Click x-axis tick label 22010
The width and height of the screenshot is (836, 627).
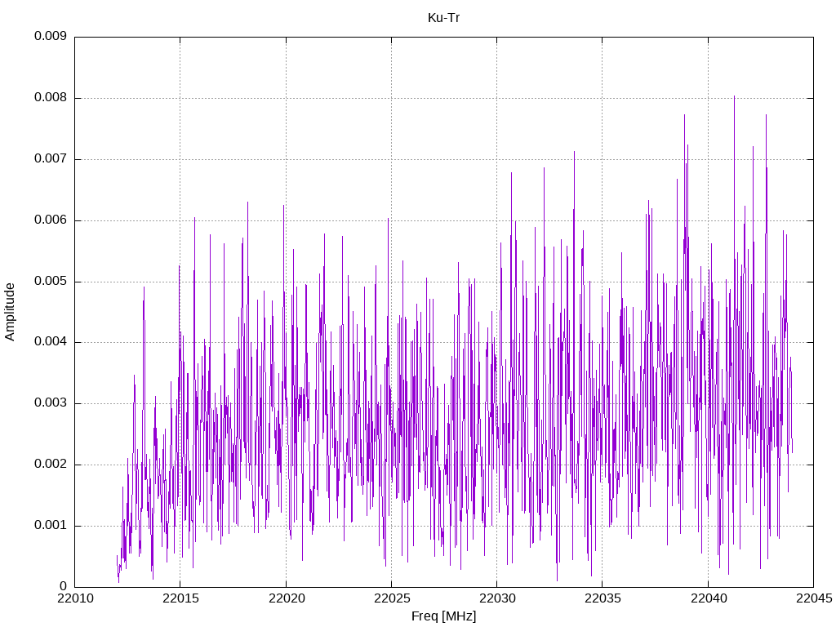pos(74,598)
